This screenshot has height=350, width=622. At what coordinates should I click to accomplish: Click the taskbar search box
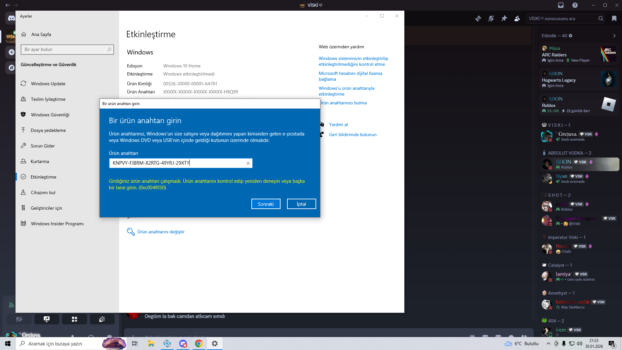pos(71,344)
